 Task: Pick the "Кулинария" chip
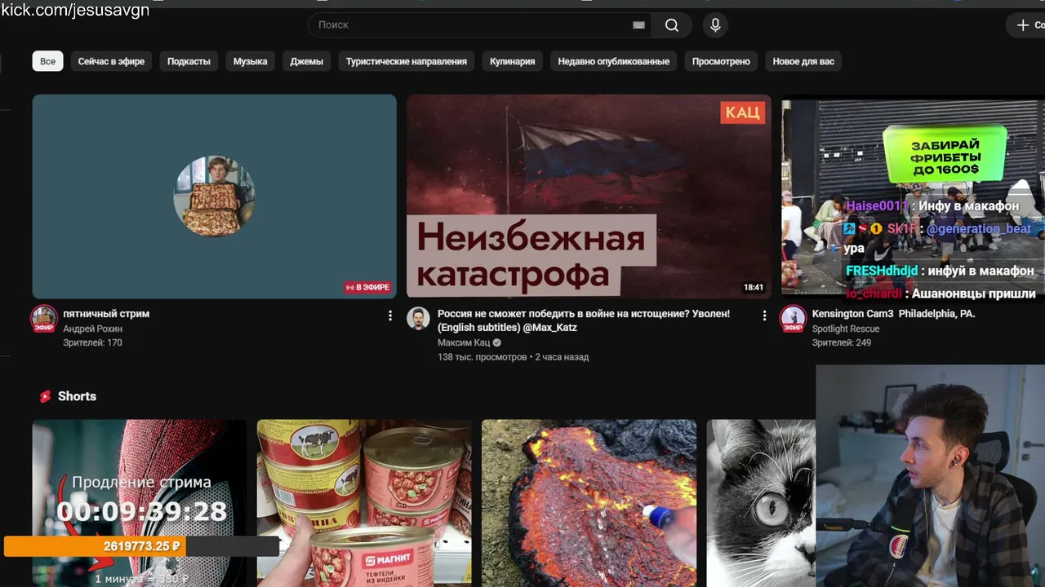click(x=513, y=61)
